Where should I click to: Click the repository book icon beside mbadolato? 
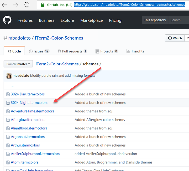tap(5, 38)
